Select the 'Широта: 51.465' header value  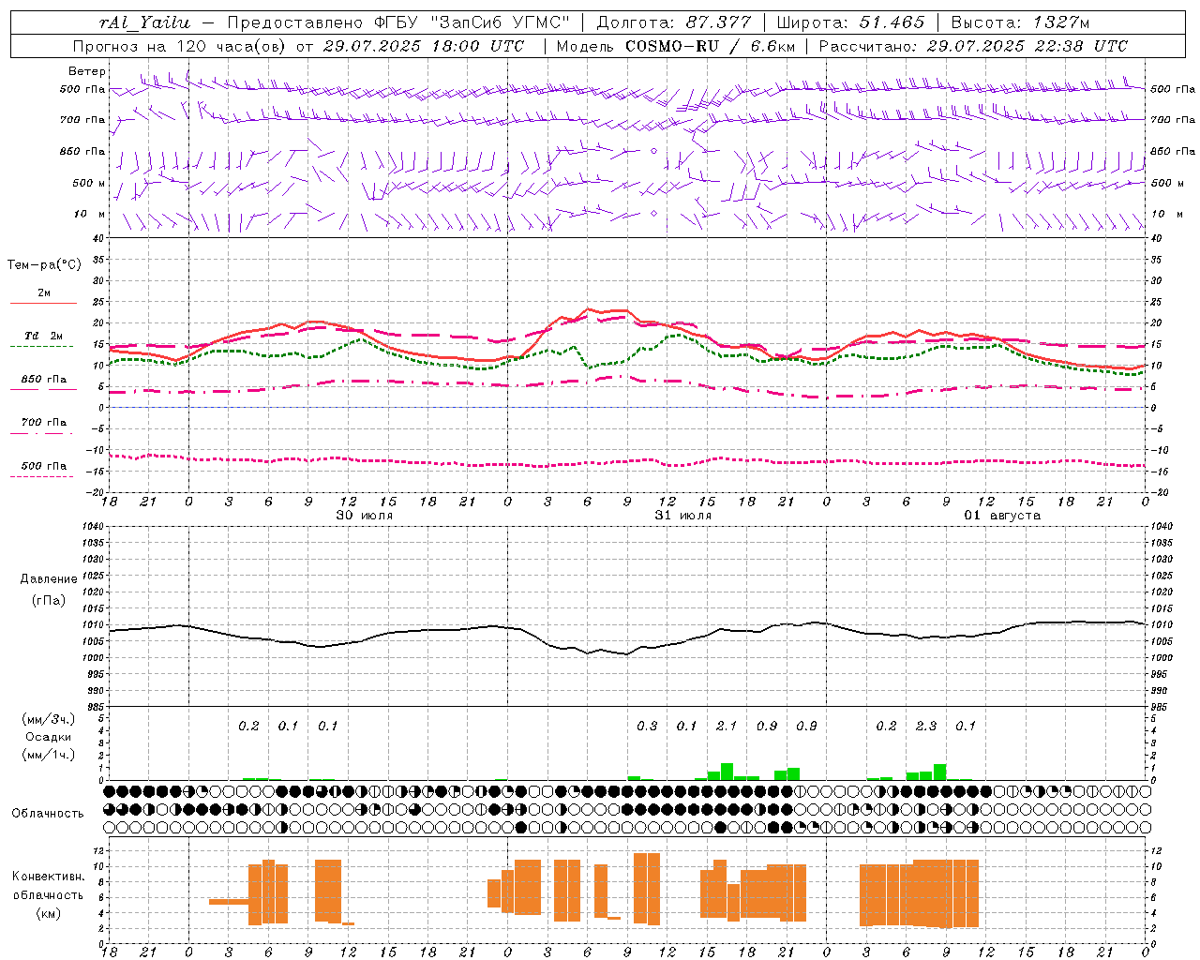coord(850,22)
